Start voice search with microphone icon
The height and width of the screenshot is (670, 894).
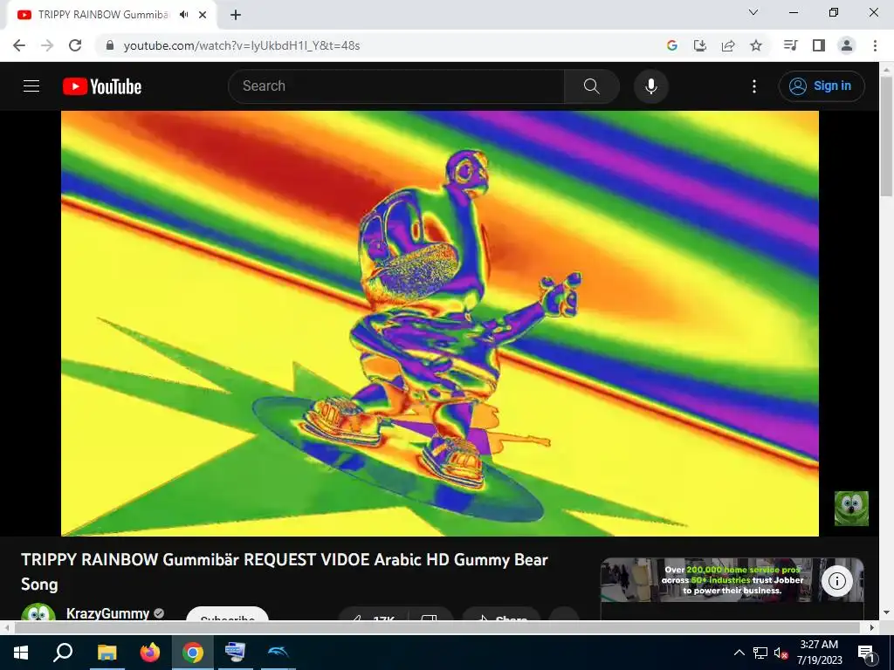(651, 86)
